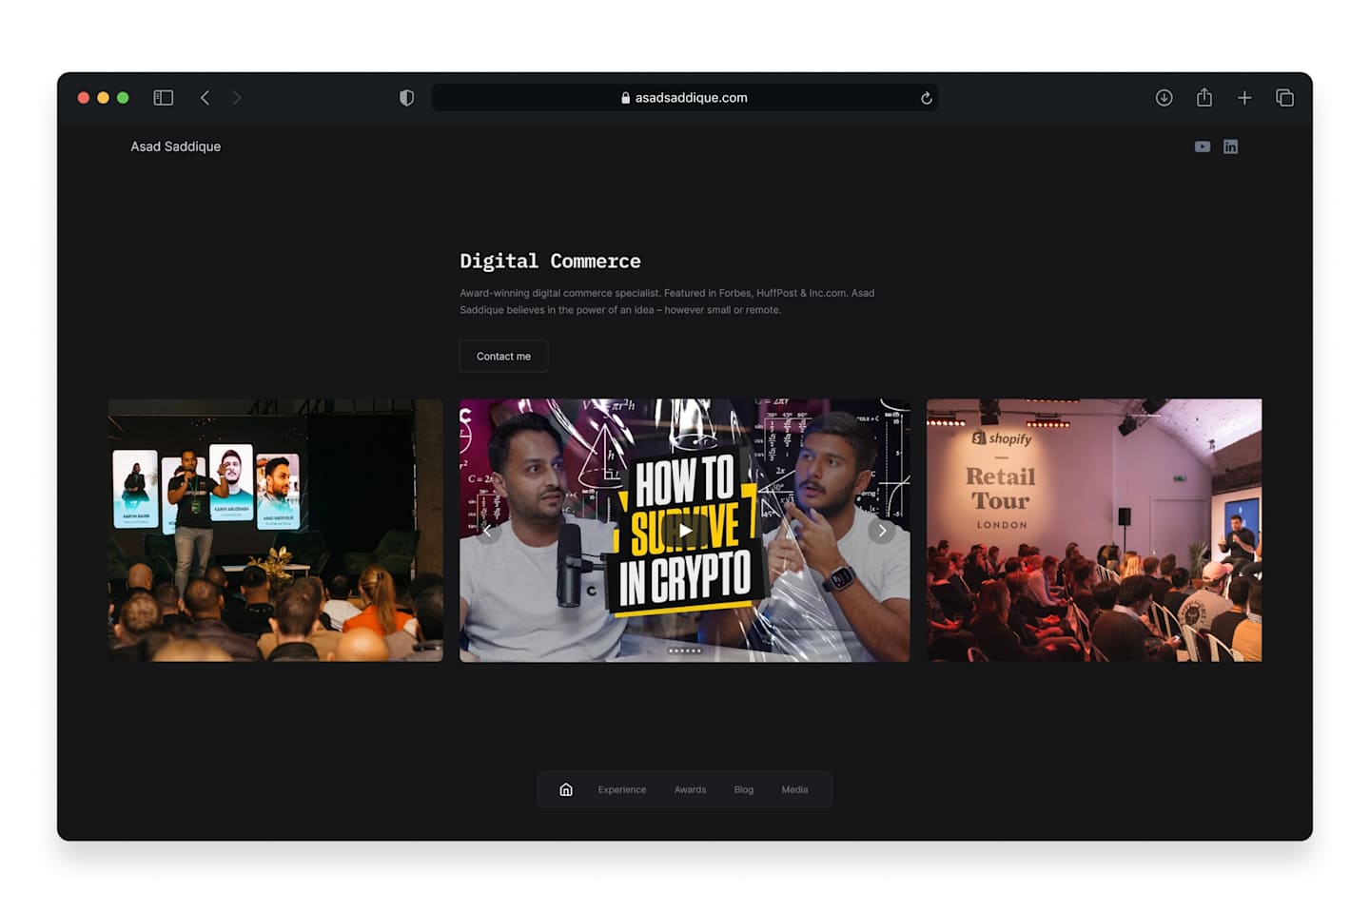
Task: Click the forward navigation chevron
Action: (237, 98)
